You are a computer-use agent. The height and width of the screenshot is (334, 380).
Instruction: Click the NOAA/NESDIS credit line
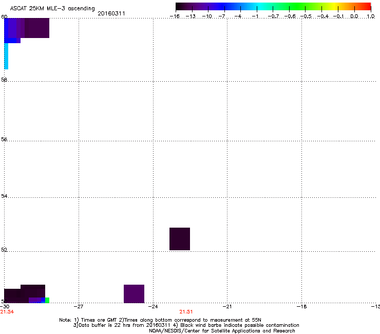coord(222,331)
